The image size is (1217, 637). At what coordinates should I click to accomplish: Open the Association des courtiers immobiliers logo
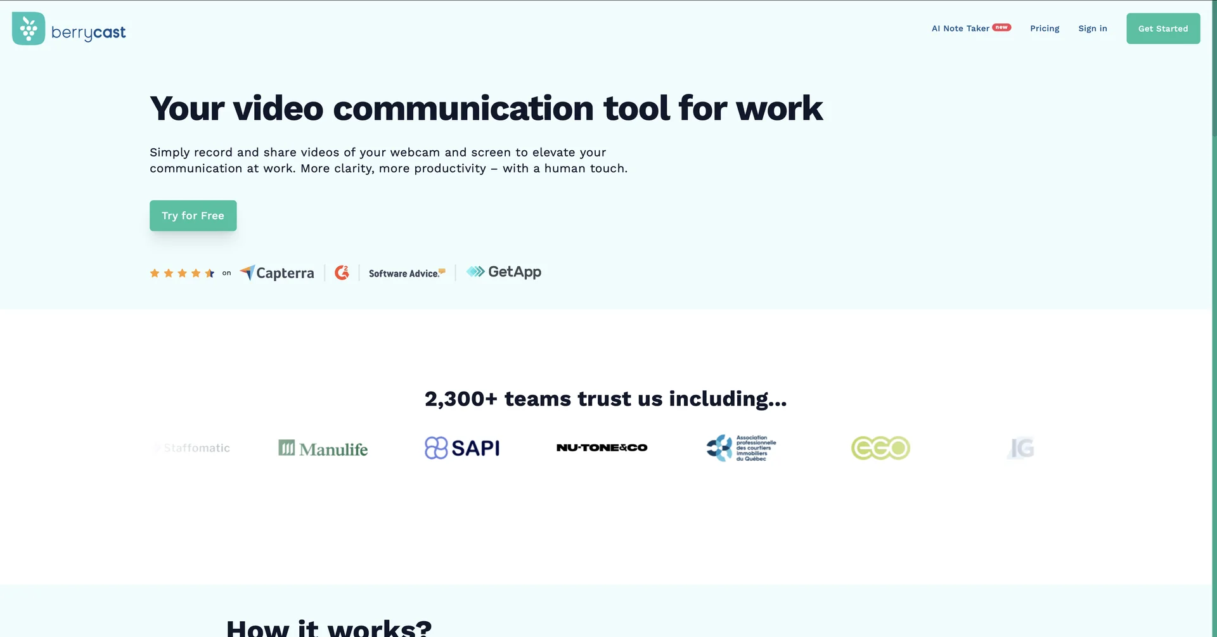click(x=741, y=448)
